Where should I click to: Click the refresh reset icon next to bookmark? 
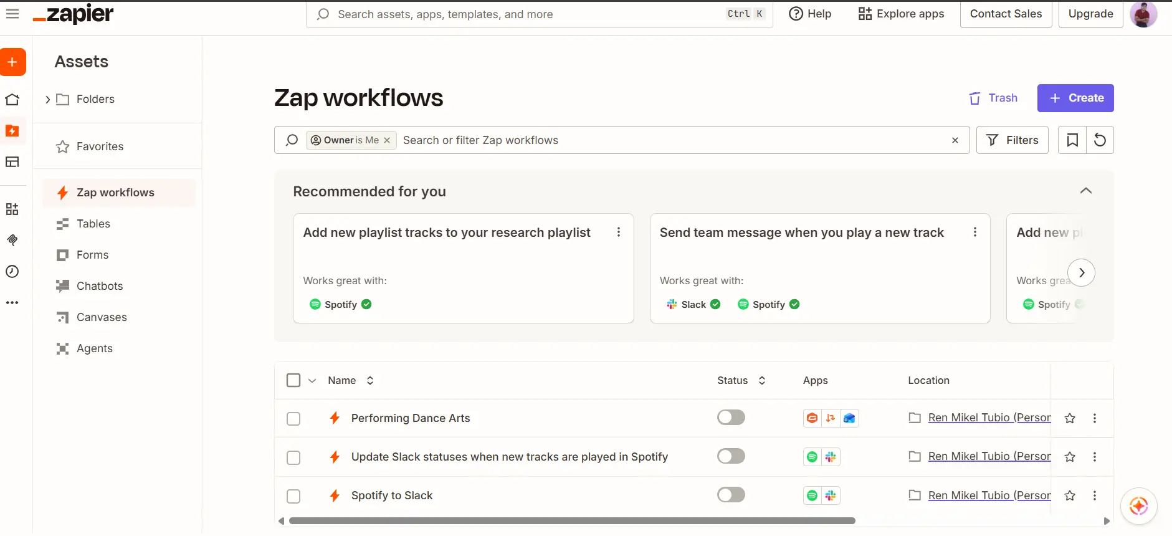1100,140
